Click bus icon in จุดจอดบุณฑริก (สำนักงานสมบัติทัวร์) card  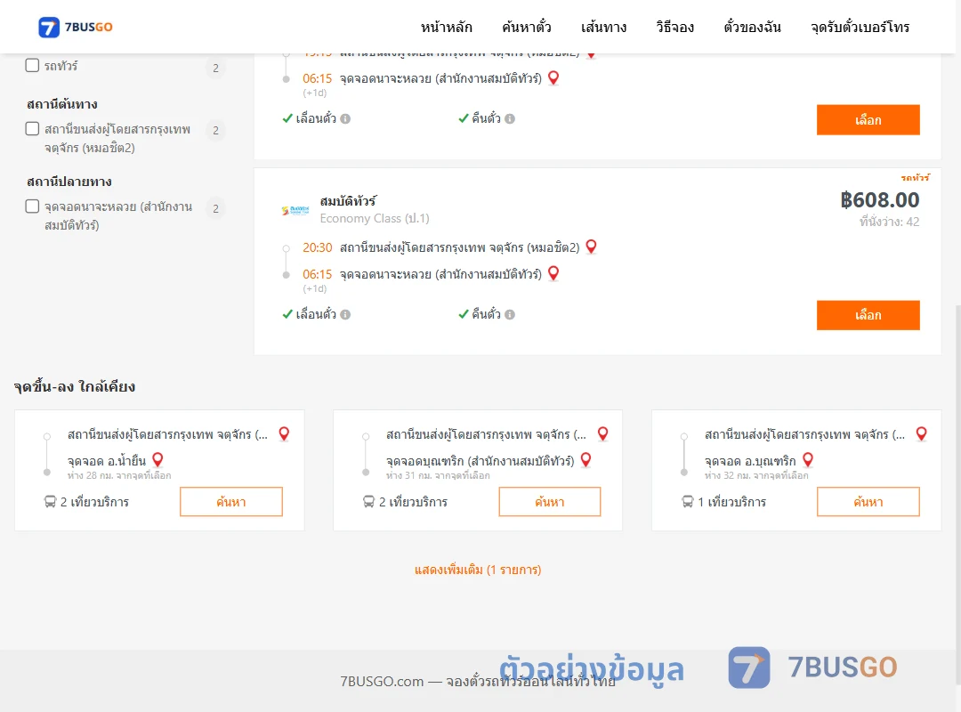pos(369,502)
